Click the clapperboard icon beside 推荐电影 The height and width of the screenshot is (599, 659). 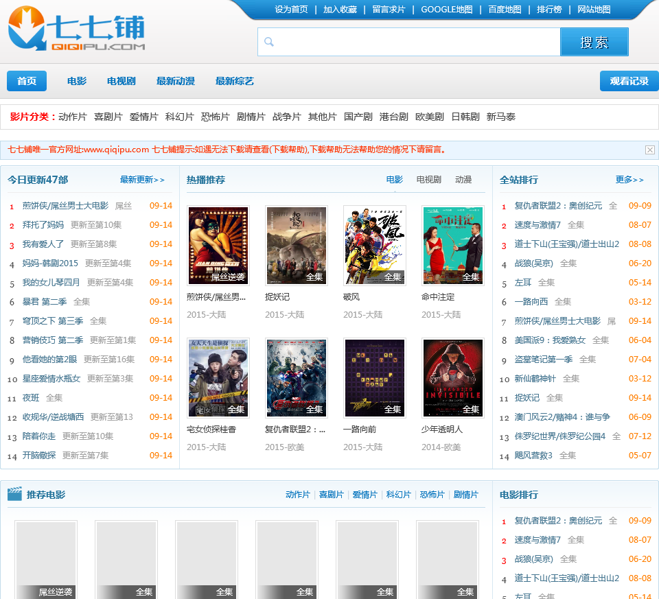pos(14,494)
